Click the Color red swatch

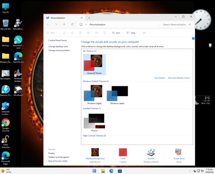point(123,152)
